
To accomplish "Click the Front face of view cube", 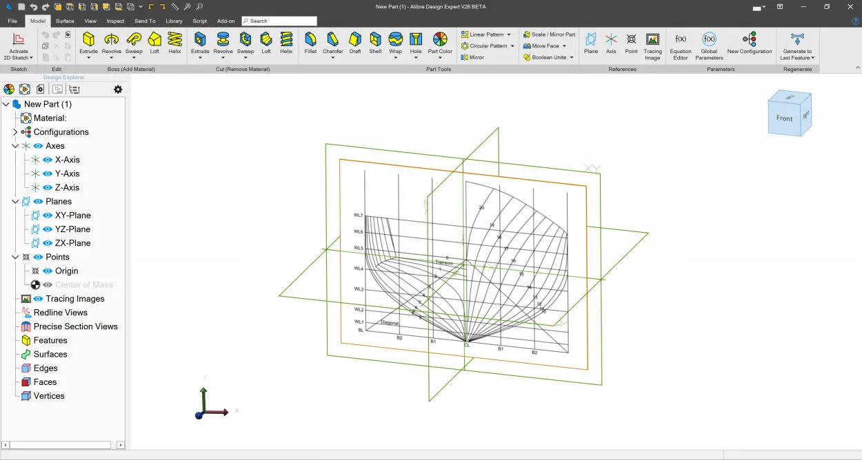I will tap(785, 118).
